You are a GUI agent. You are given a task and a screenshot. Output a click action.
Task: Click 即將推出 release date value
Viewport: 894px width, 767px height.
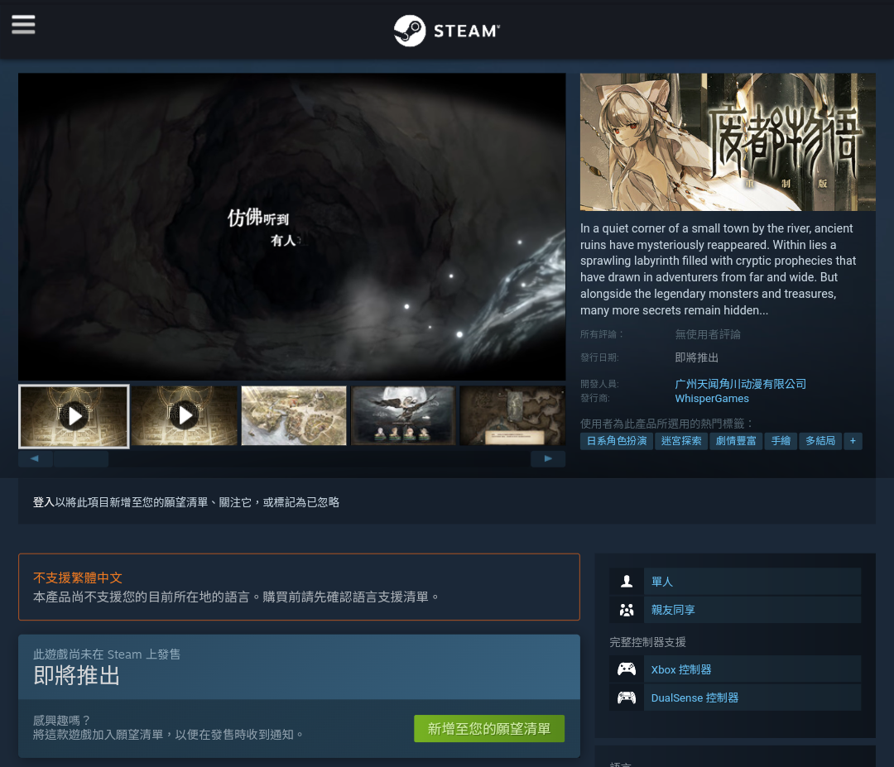click(697, 358)
